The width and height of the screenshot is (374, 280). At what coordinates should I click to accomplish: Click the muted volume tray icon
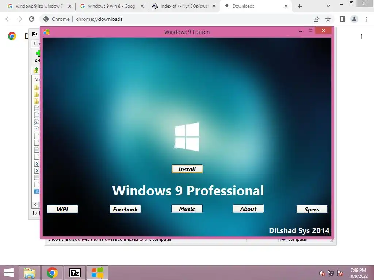click(322, 273)
